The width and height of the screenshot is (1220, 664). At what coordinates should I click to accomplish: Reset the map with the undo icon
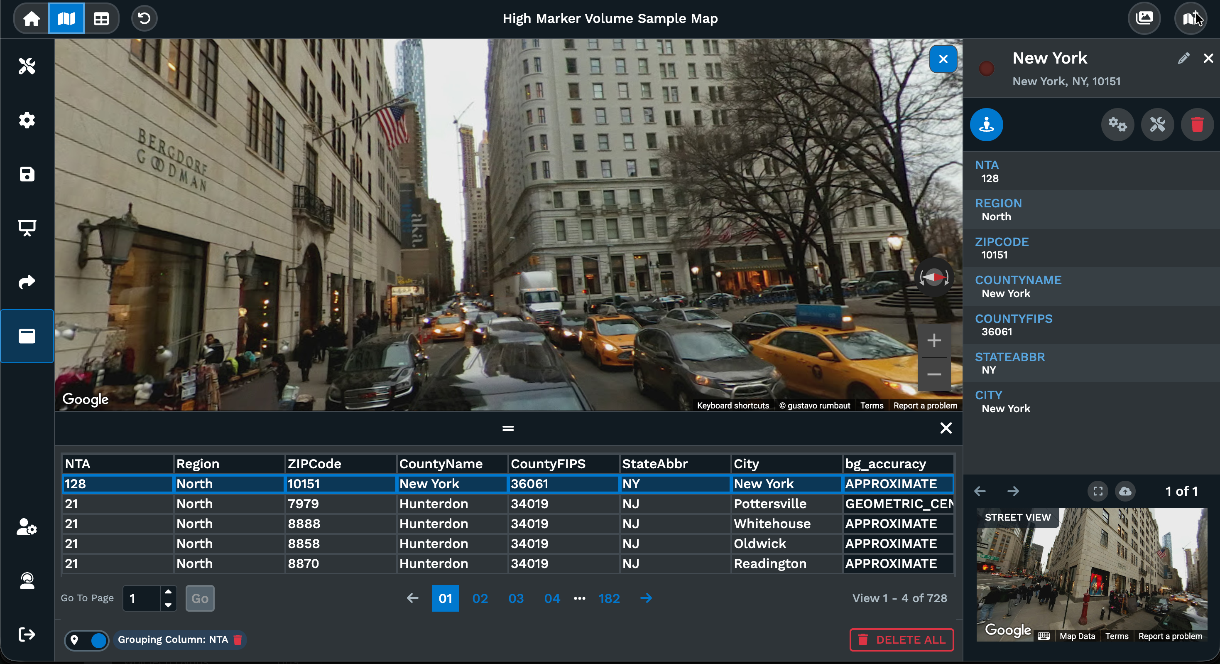pyautogui.click(x=144, y=18)
